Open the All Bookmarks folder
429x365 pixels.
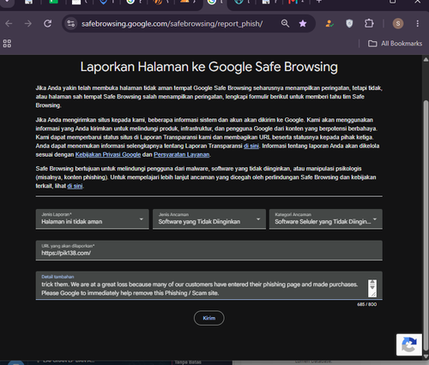[x=395, y=44]
